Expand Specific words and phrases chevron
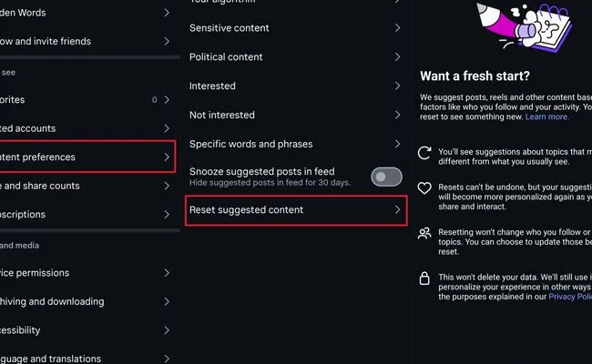This screenshot has height=364, width=592. (397, 145)
